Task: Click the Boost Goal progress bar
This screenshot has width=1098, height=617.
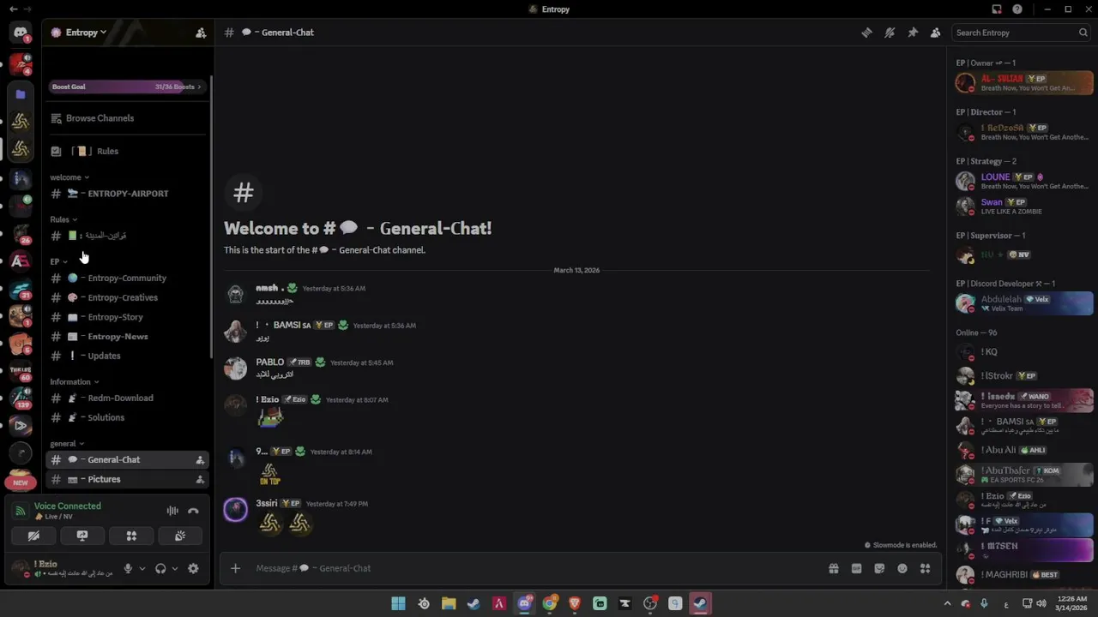Action: [127, 87]
